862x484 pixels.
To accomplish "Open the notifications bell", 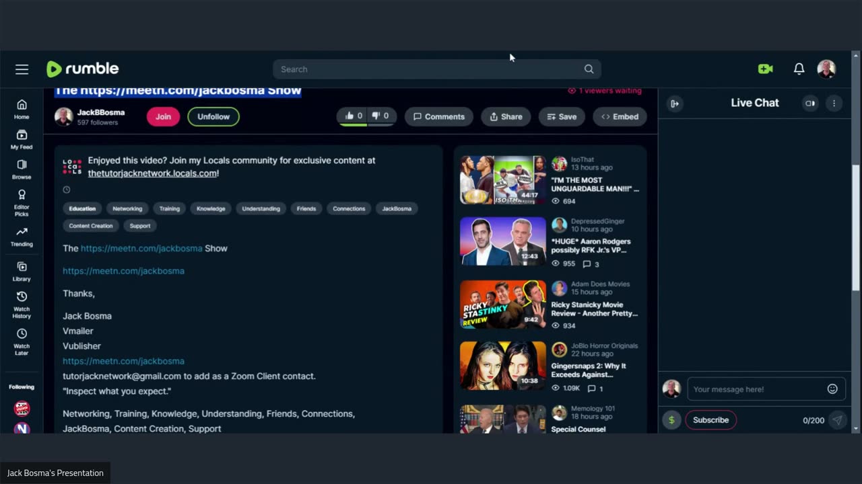I will tap(799, 69).
